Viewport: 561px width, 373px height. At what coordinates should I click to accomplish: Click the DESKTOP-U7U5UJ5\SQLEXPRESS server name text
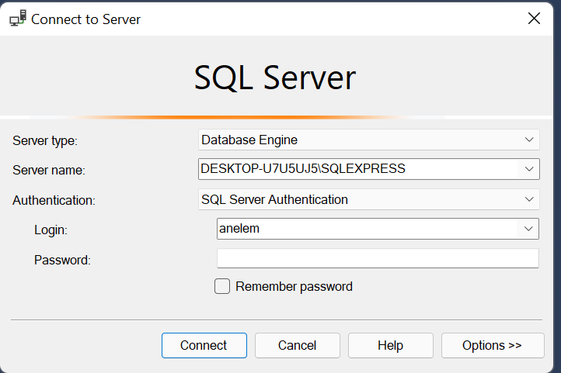click(x=303, y=168)
